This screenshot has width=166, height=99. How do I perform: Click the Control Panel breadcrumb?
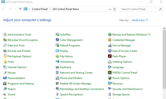click(40, 9)
